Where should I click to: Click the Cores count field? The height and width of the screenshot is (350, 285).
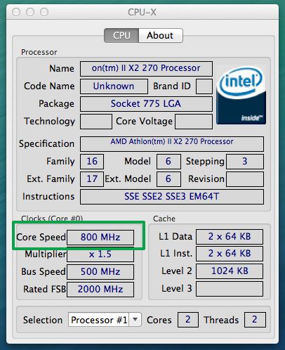click(x=188, y=320)
